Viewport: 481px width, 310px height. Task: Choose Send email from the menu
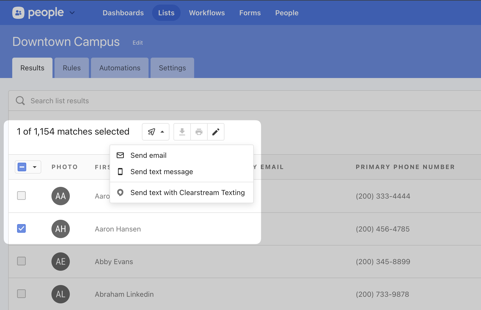coord(148,155)
